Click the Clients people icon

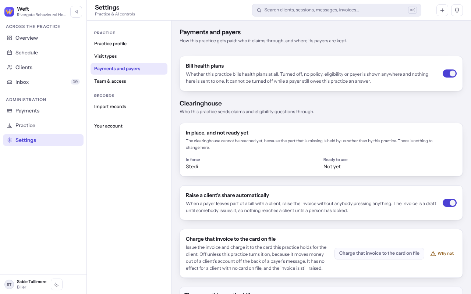(x=10, y=67)
